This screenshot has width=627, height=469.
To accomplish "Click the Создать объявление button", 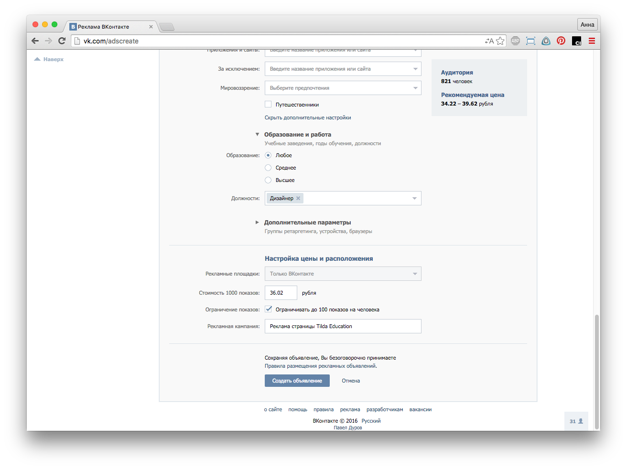I will [297, 381].
